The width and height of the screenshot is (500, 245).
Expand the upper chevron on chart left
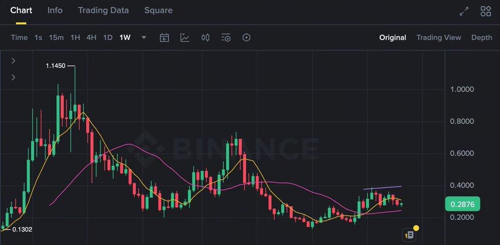(x=14, y=60)
